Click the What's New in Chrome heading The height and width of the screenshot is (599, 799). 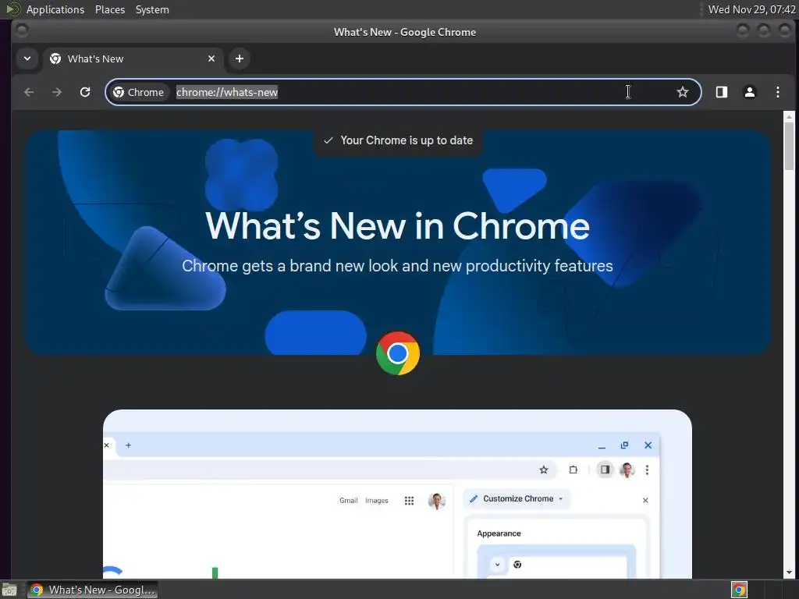click(397, 225)
